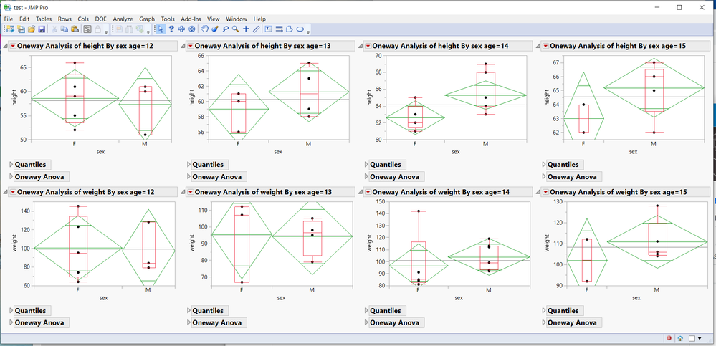
Task: Select the Magnifier zoom tool
Action: coord(236,29)
